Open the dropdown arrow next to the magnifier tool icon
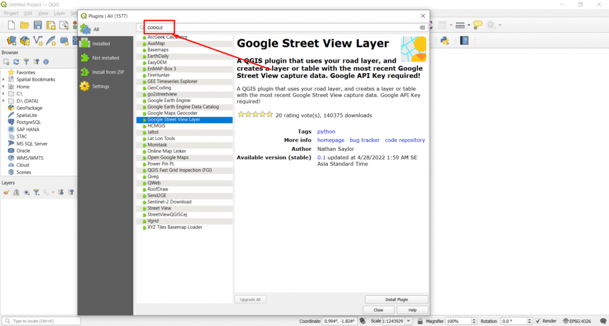609x326 pixels. 500,26
